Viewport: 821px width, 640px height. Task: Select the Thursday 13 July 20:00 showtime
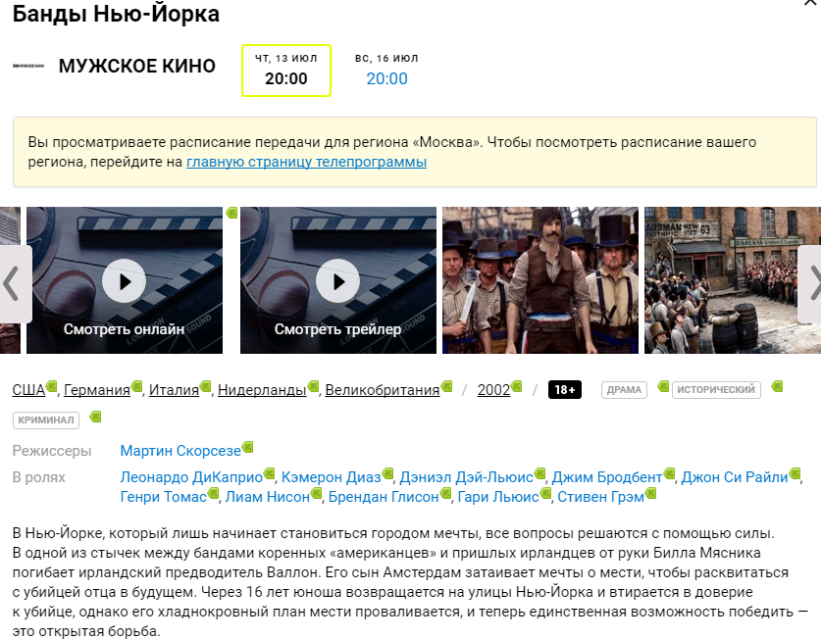click(x=286, y=71)
